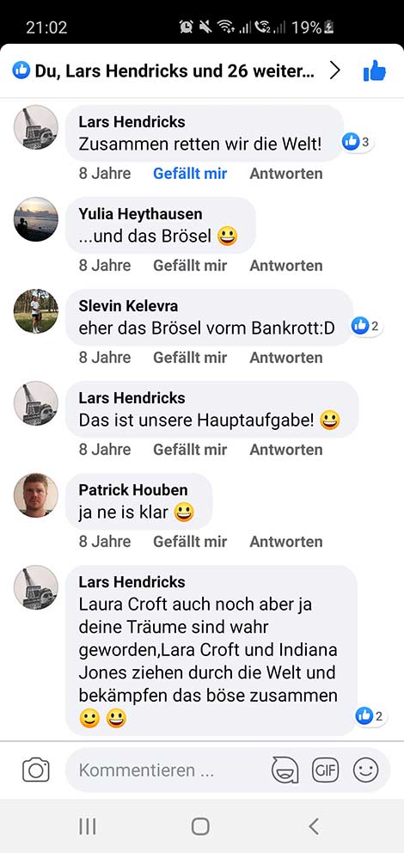Toggle 'Gefällt mir' on Lars's first comment
The image size is (404, 853).
coord(190,174)
